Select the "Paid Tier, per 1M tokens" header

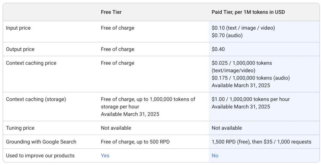(248, 12)
